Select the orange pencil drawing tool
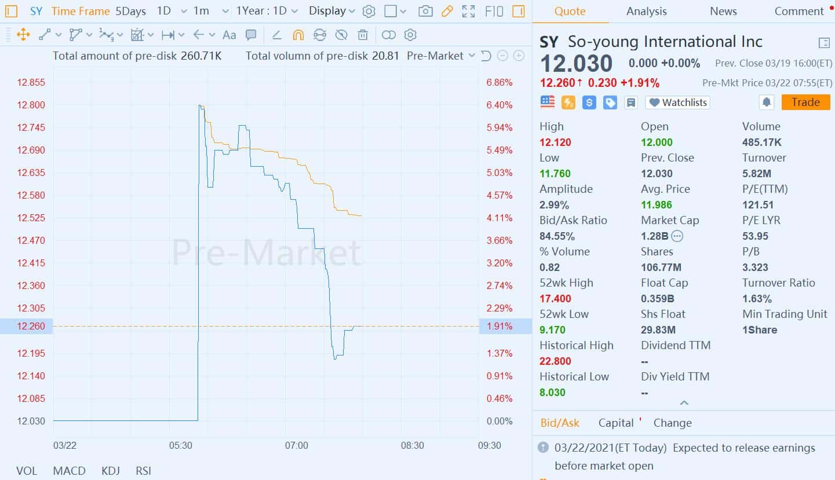The height and width of the screenshot is (480, 835). coord(447,11)
